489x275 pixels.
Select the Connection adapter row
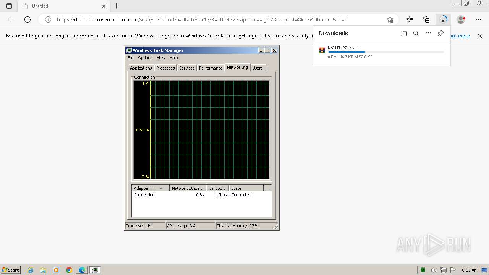[x=201, y=195]
